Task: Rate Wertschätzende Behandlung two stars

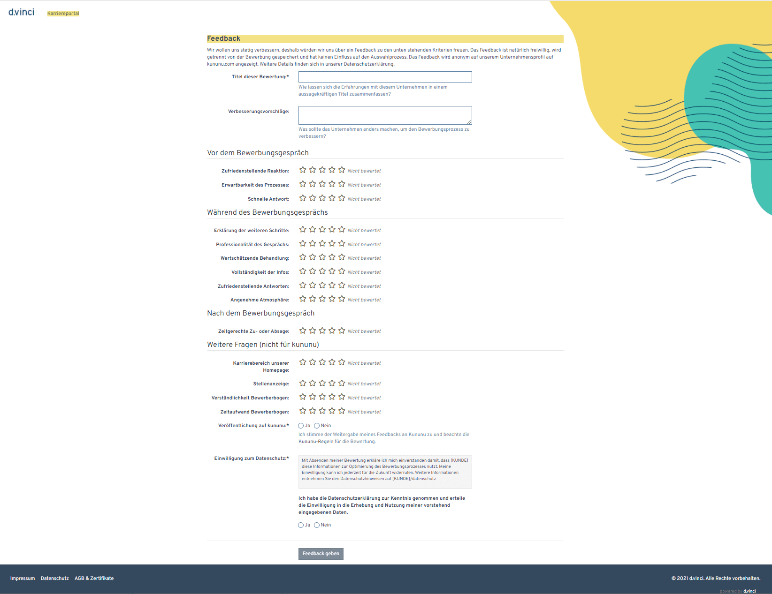Action: [x=313, y=257]
